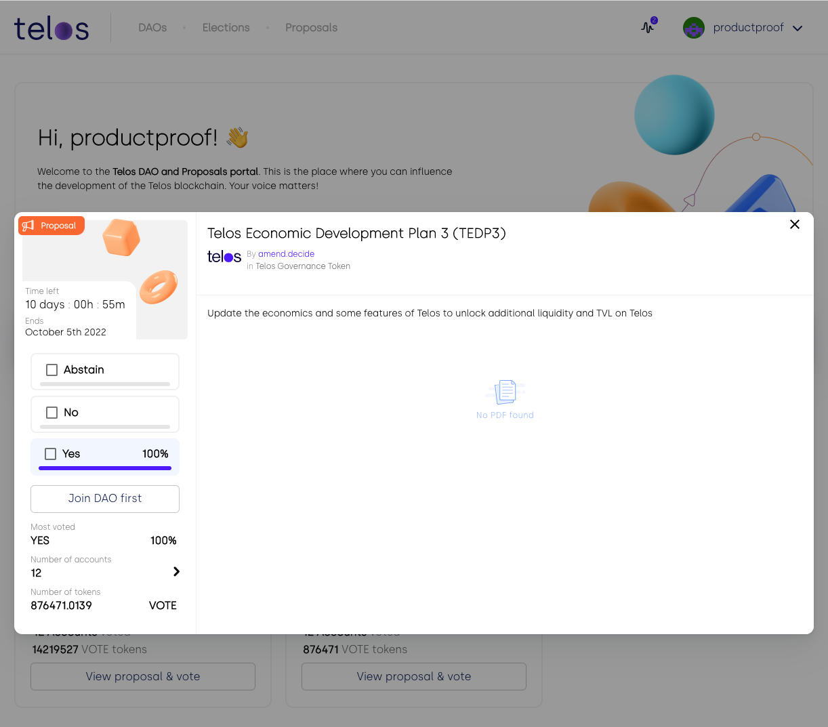This screenshot has width=828, height=727.
Task: Click the Telos logo beside author
Action: [x=224, y=257]
